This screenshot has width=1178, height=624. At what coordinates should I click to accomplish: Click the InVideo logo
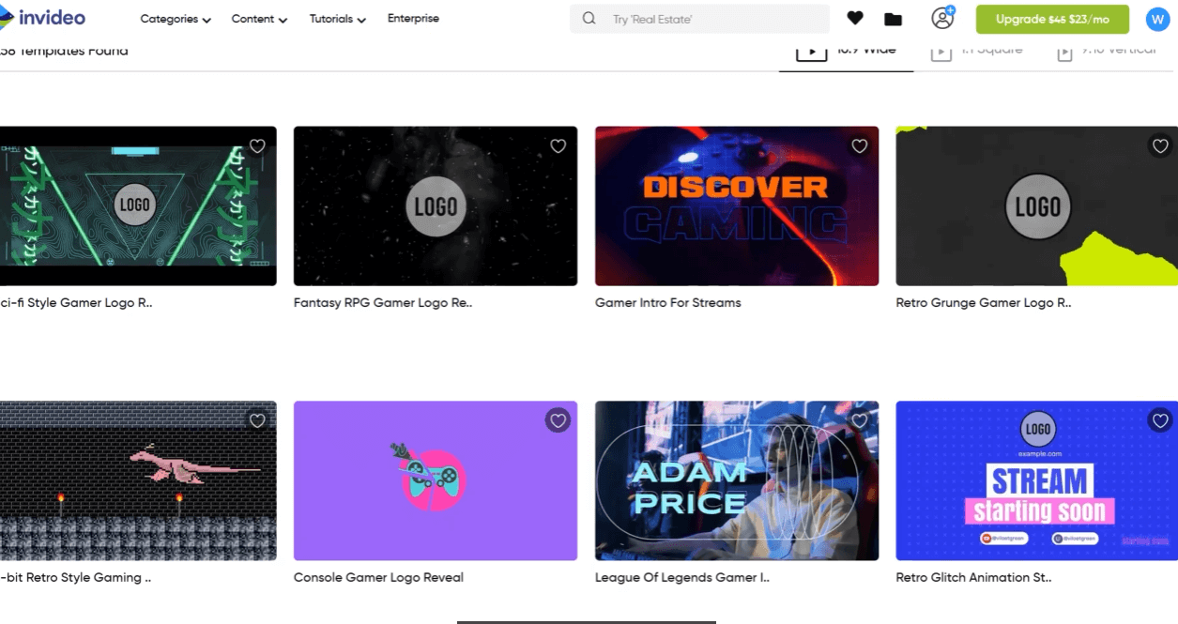click(x=43, y=18)
